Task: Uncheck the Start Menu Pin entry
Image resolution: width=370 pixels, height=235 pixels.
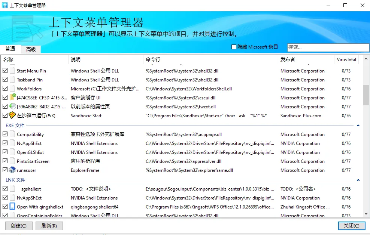Action: click(x=5, y=70)
